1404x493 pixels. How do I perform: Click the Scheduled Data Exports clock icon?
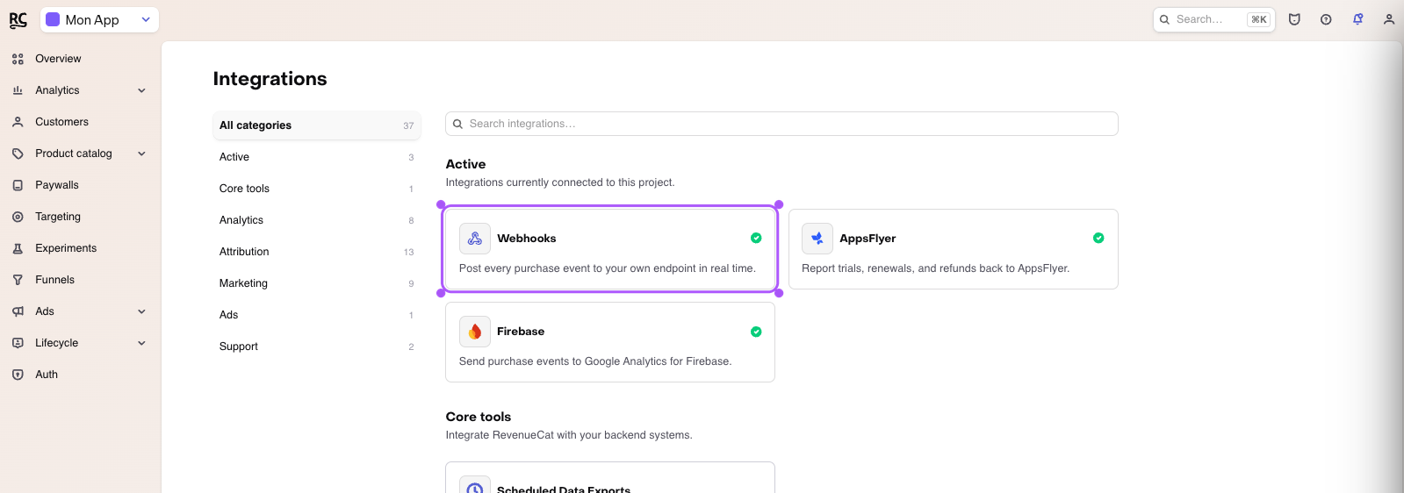click(x=475, y=485)
